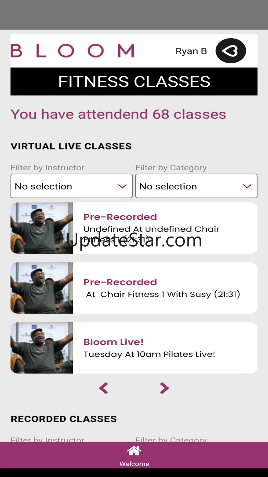Tap the heart profile icon beside Ryan B

pos(231,51)
